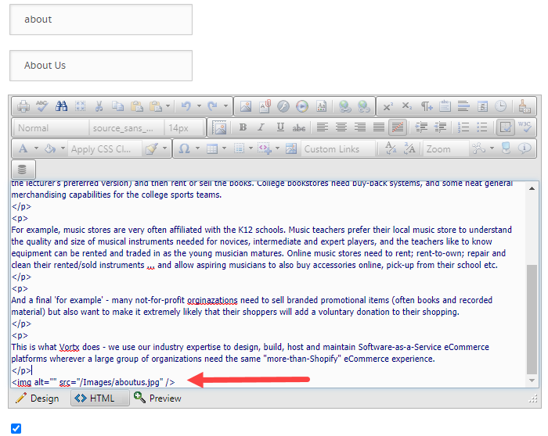This screenshot has width=548, height=436.
Task: Open the background color paint bucket
Action: tap(50, 149)
